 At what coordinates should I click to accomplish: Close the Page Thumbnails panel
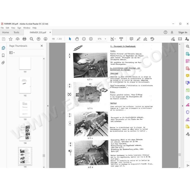click(42, 46)
